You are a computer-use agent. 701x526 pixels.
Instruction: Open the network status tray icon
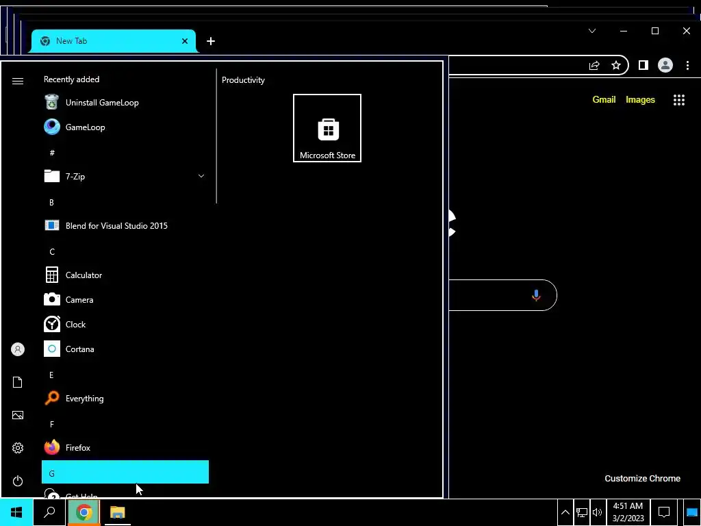(582, 512)
